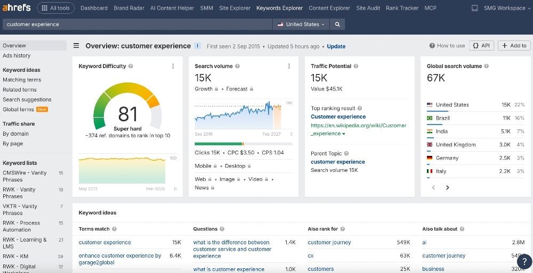Toggle the sidebar hamburger menu icon
Image resolution: width=533 pixels, height=273 pixels.
[x=76, y=46]
